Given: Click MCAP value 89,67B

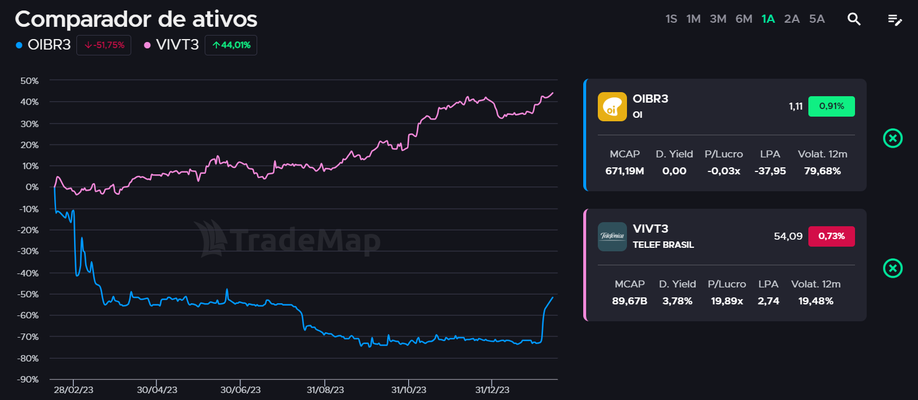Looking at the screenshot, I should 629,301.
